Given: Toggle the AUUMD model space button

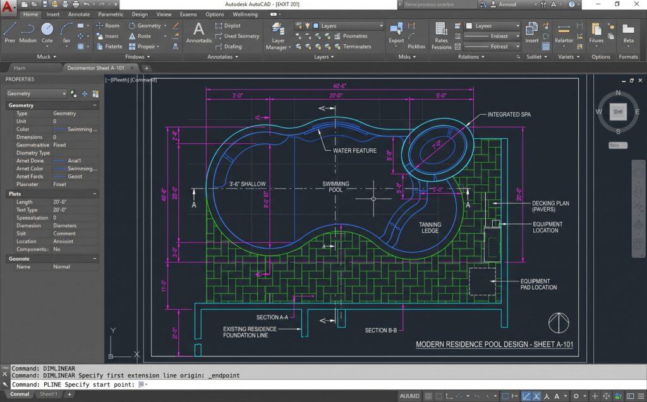Looking at the screenshot, I should click(409, 396).
